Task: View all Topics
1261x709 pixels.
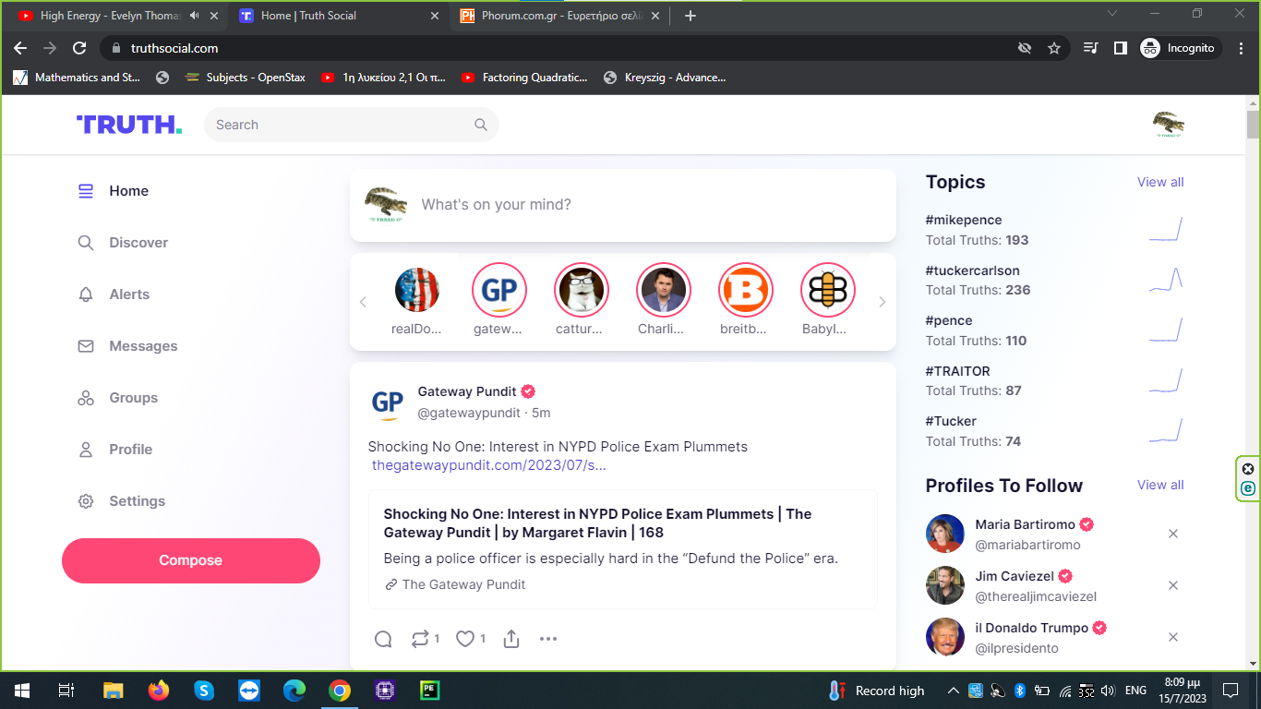Action: 1160,182
